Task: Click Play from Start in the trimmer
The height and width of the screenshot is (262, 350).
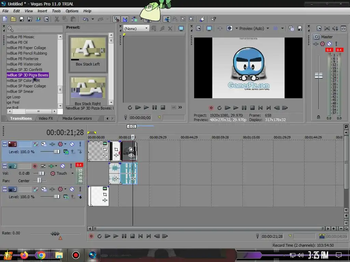Action: 138,107
